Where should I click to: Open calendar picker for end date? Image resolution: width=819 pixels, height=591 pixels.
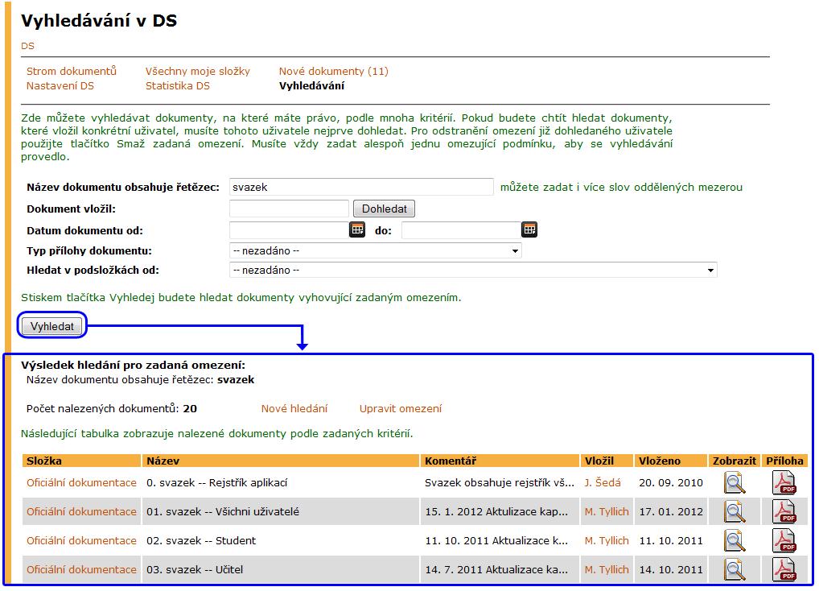[x=529, y=229]
